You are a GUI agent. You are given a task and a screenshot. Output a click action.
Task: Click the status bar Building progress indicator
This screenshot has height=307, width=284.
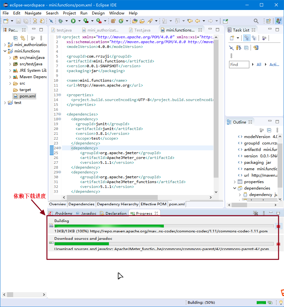261,302
